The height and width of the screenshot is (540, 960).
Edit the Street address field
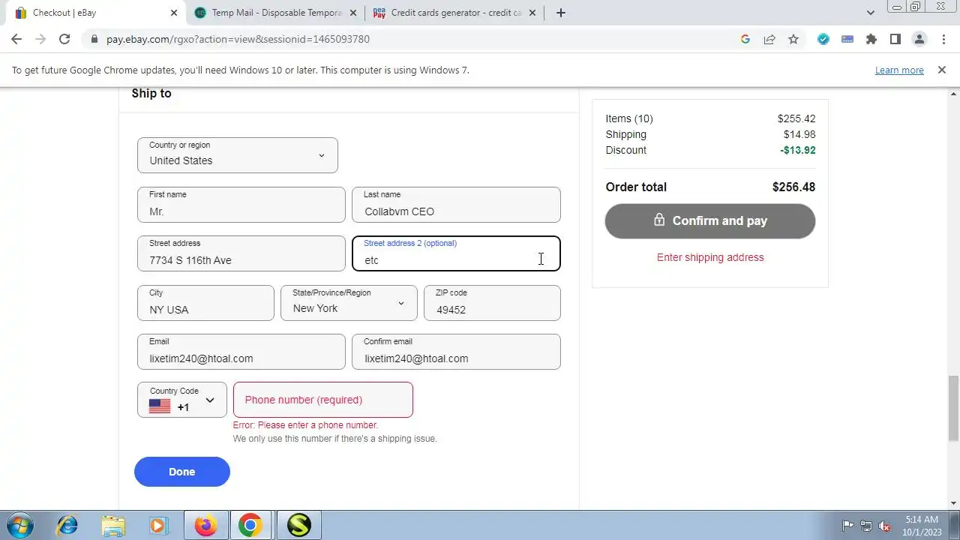(x=241, y=253)
